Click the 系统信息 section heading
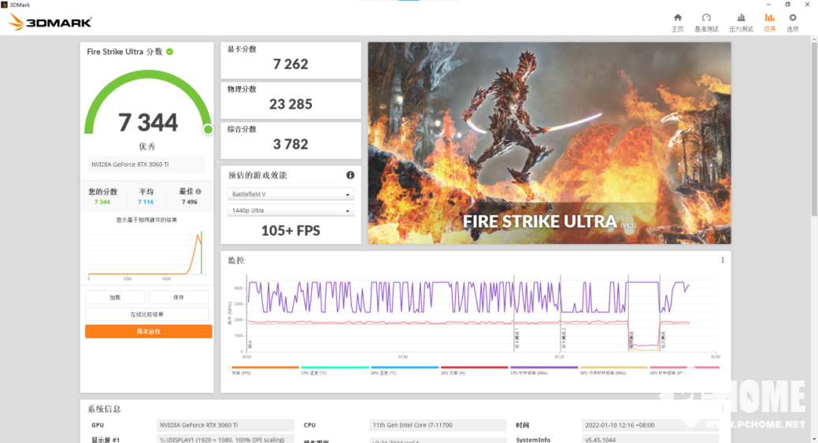Screen dimensions: 818x443 105,409
